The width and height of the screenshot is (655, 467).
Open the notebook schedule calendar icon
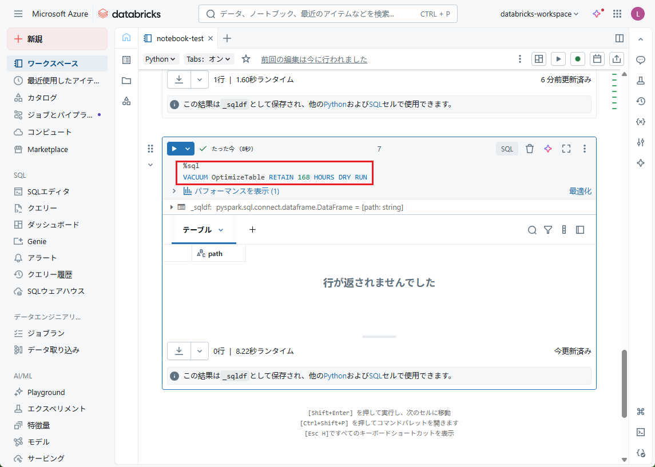coord(597,59)
